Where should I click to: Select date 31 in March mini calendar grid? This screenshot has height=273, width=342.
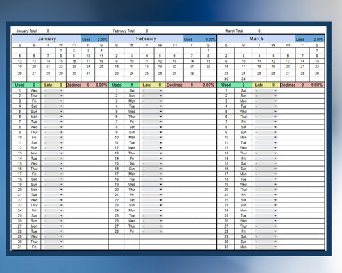point(243,79)
